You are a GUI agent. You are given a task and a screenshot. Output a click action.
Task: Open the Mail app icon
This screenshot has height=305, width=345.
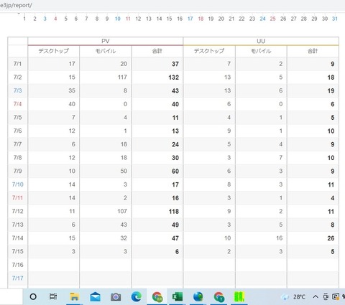pos(95,296)
